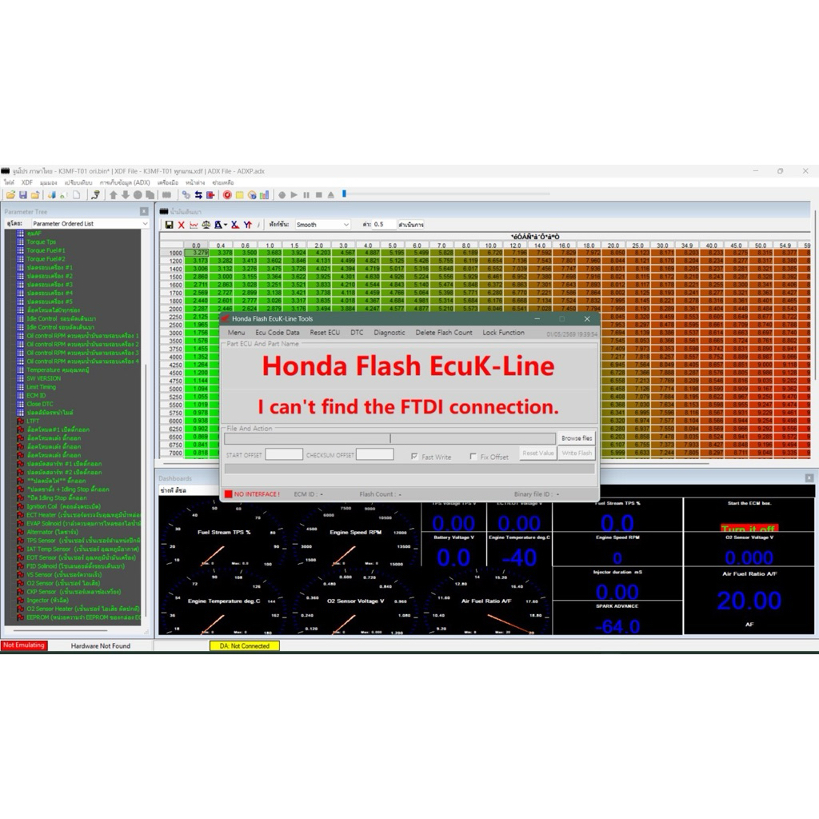This screenshot has height=819, width=819.
Task: Select Ignition Coil in parameter tree
Action: pyautogui.click(x=63, y=506)
